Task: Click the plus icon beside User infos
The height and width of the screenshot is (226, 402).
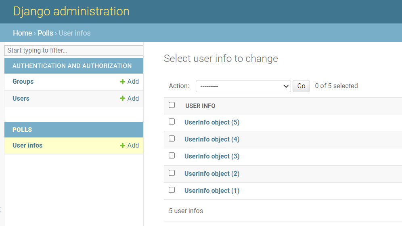Action: pos(123,146)
